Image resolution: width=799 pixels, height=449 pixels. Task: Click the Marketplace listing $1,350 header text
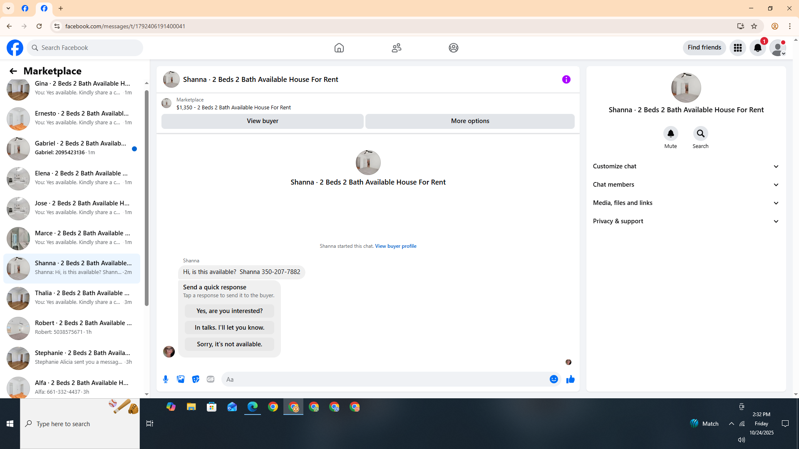click(233, 108)
